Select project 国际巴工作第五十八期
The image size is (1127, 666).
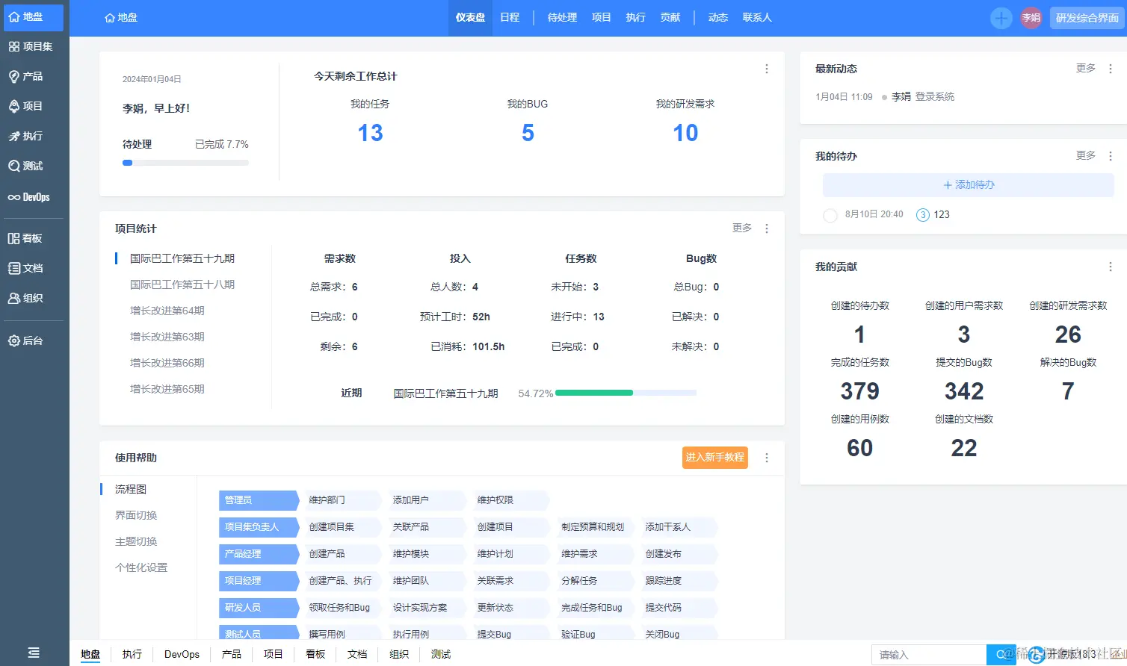pos(182,284)
